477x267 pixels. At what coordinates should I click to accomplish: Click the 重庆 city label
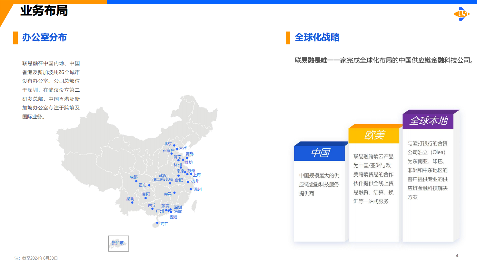(143, 185)
